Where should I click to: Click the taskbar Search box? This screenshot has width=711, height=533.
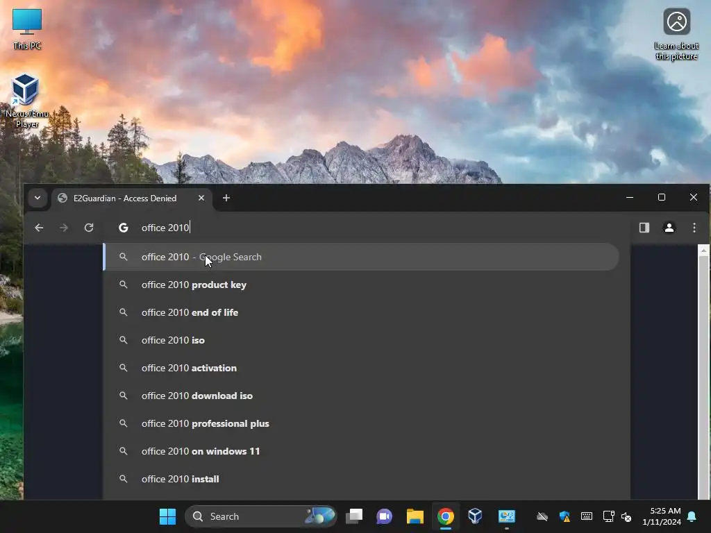click(261, 516)
